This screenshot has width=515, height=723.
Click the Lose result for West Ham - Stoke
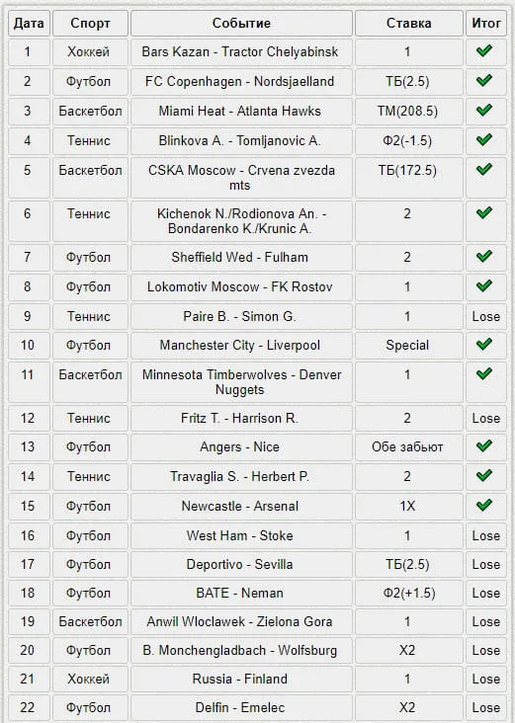pos(486,535)
